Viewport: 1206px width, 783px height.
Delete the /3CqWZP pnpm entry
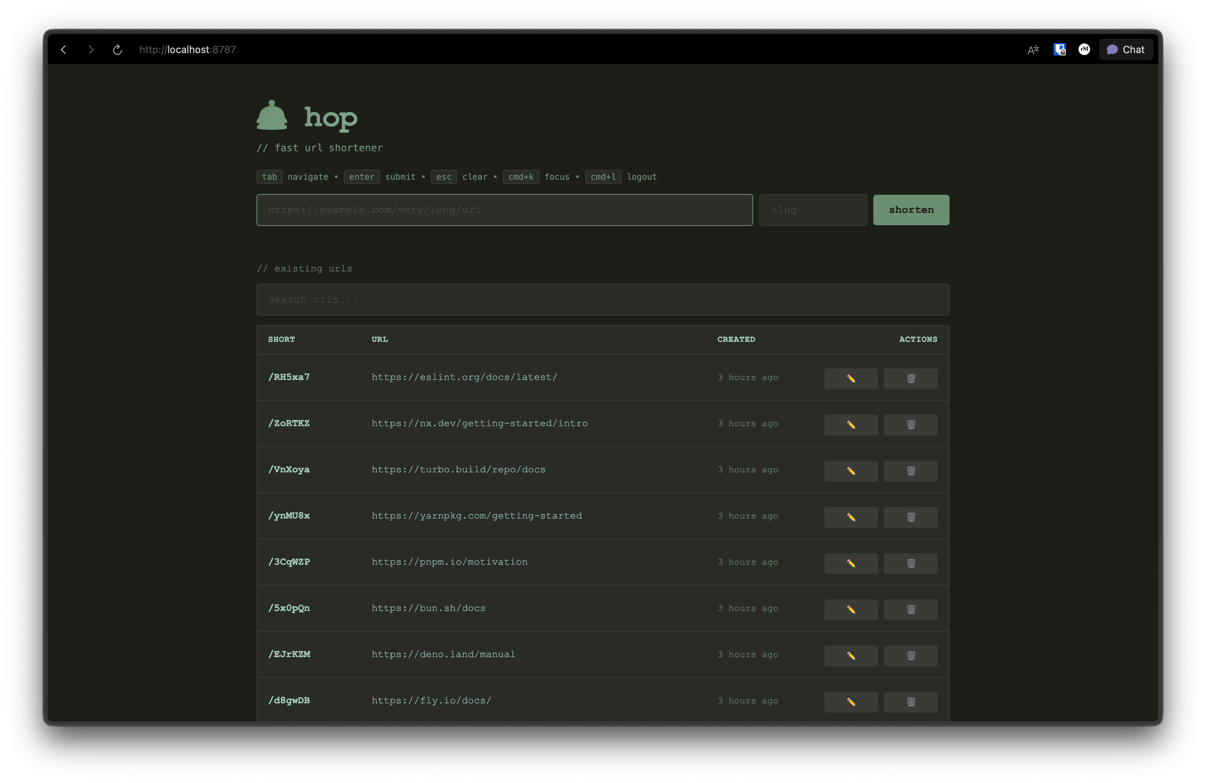[x=910, y=563]
